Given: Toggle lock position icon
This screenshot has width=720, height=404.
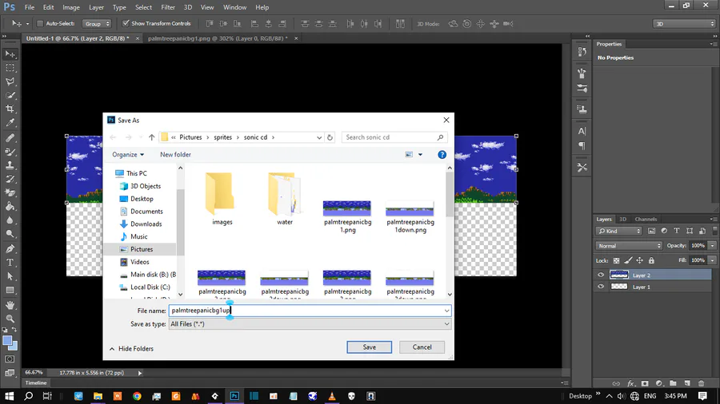Looking at the screenshot, I should pyautogui.click(x=640, y=260).
